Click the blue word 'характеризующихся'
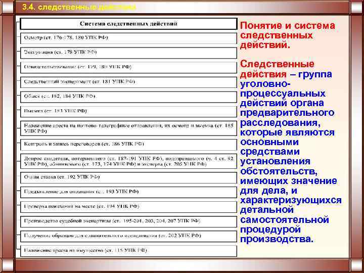The image size is (364, 273). [291, 200]
